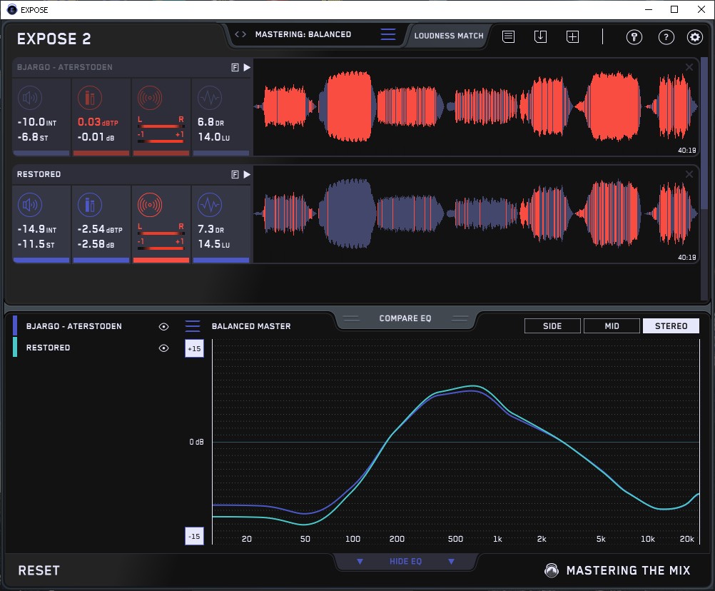Image resolution: width=715 pixels, height=591 pixels.
Task: Select the 7.3 DR reading
Action: (x=211, y=229)
